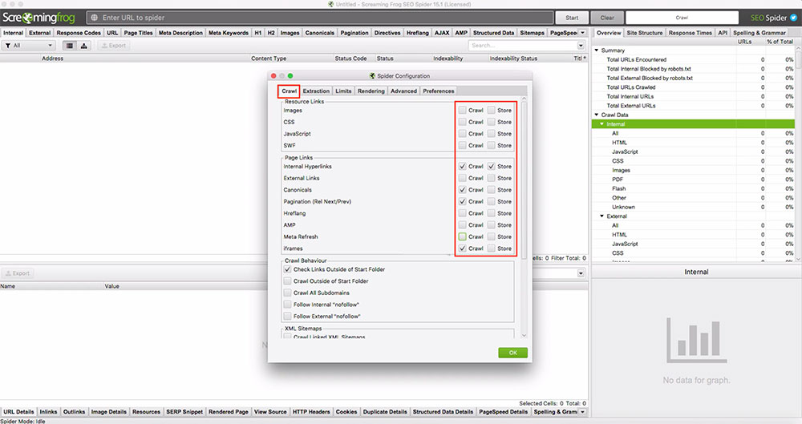Screen dimensions: 802x424
Task: Open the Twitter bird icon link
Action: tap(793, 18)
